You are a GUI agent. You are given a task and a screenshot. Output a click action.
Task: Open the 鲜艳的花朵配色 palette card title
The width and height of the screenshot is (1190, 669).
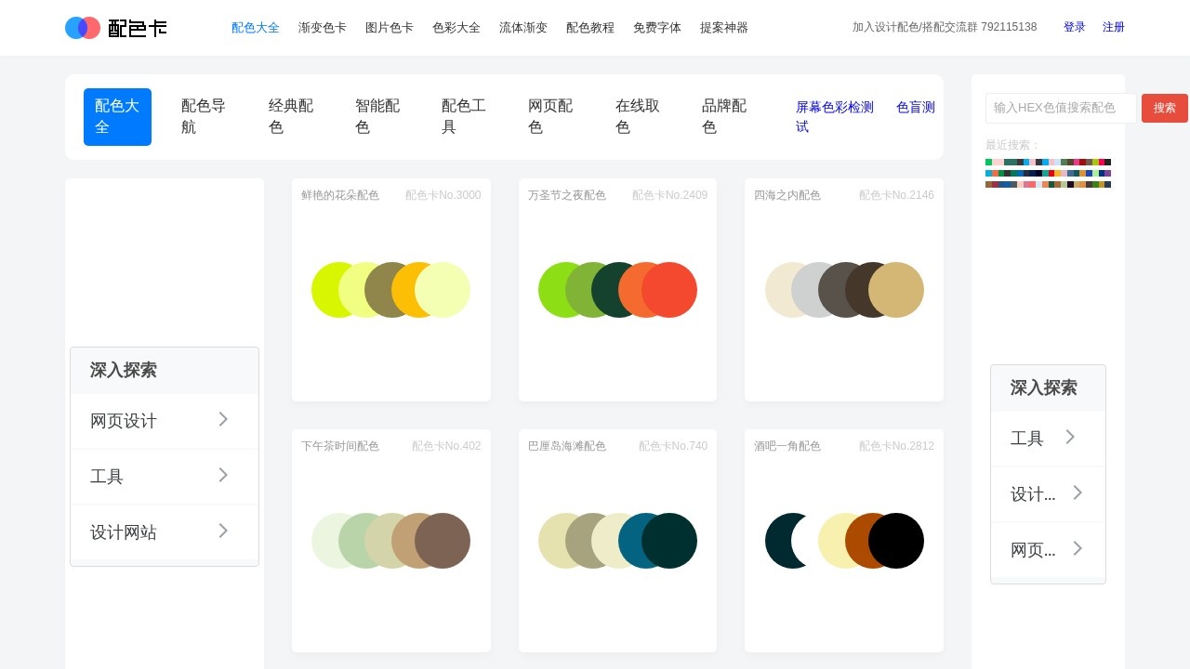340,195
